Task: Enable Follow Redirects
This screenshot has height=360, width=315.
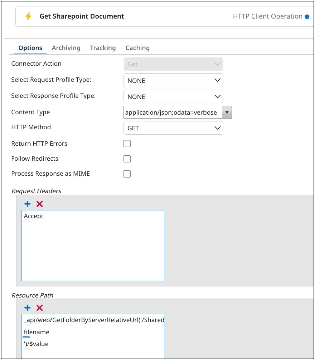Action: [127, 159]
